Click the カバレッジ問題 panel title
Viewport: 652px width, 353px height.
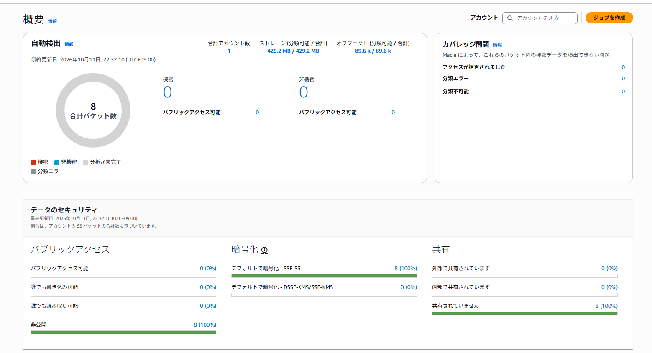point(465,45)
